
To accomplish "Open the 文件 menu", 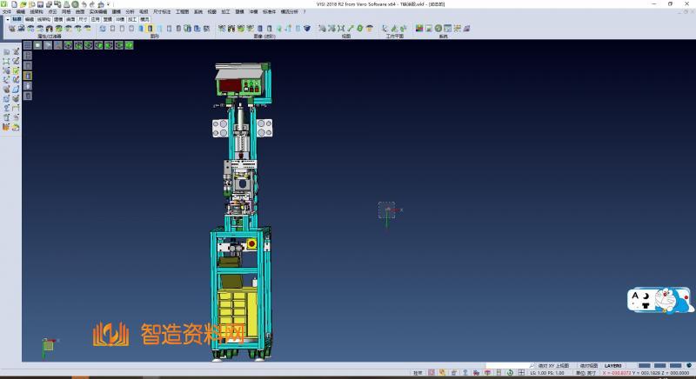I will click(x=6, y=11).
